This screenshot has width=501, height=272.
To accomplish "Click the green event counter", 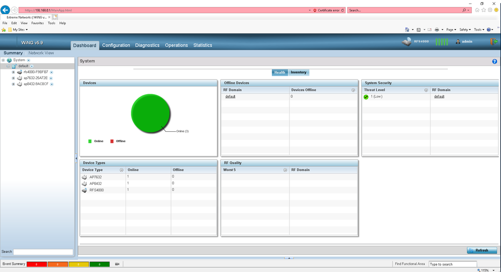I will [100, 264].
